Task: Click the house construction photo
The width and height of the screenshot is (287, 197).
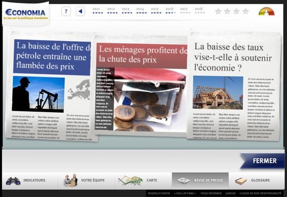Action: pos(218,93)
